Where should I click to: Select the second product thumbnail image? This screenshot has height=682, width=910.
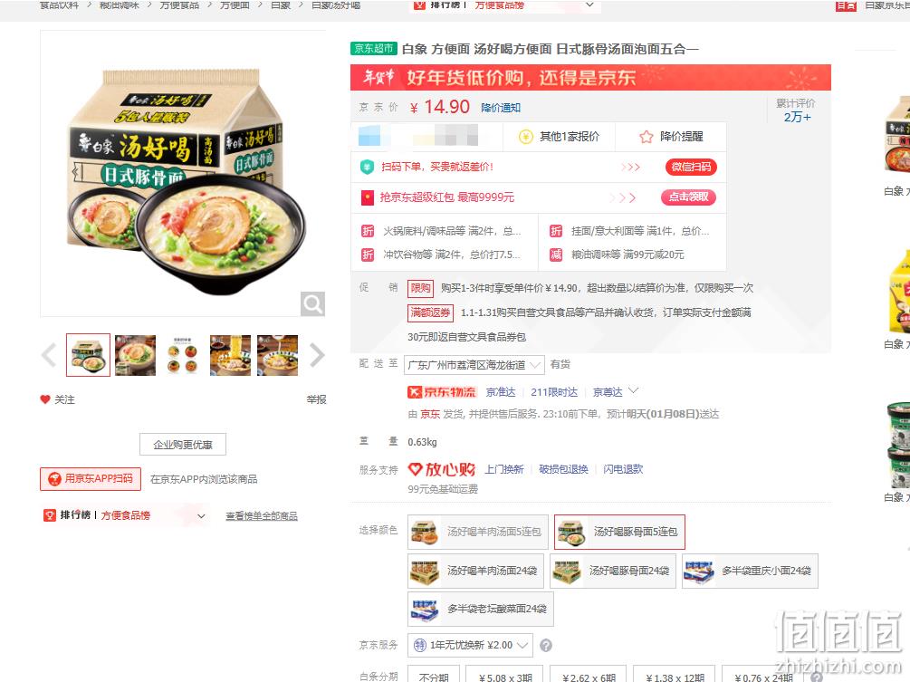pyautogui.click(x=135, y=355)
